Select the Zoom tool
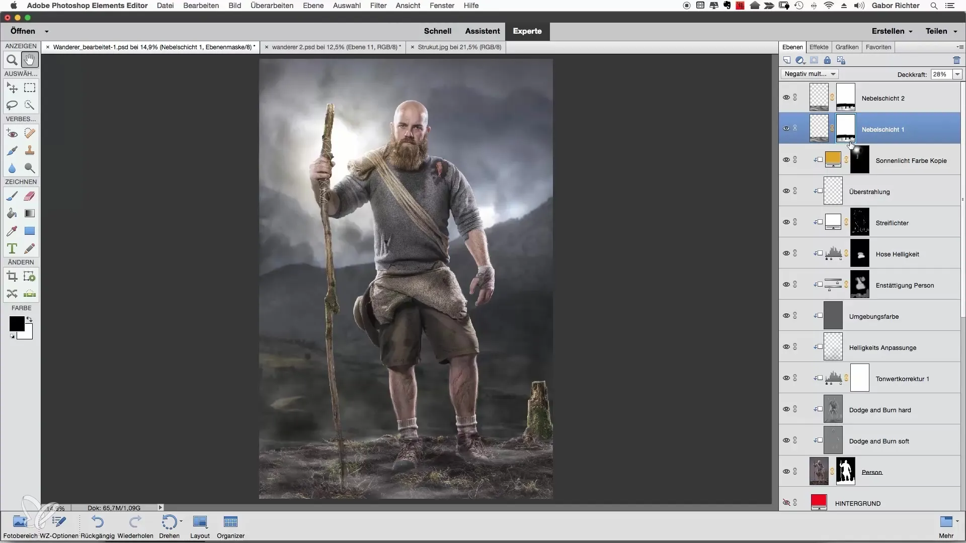The width and height of the screenshot is (966, 543). click(x=12, y=60)
